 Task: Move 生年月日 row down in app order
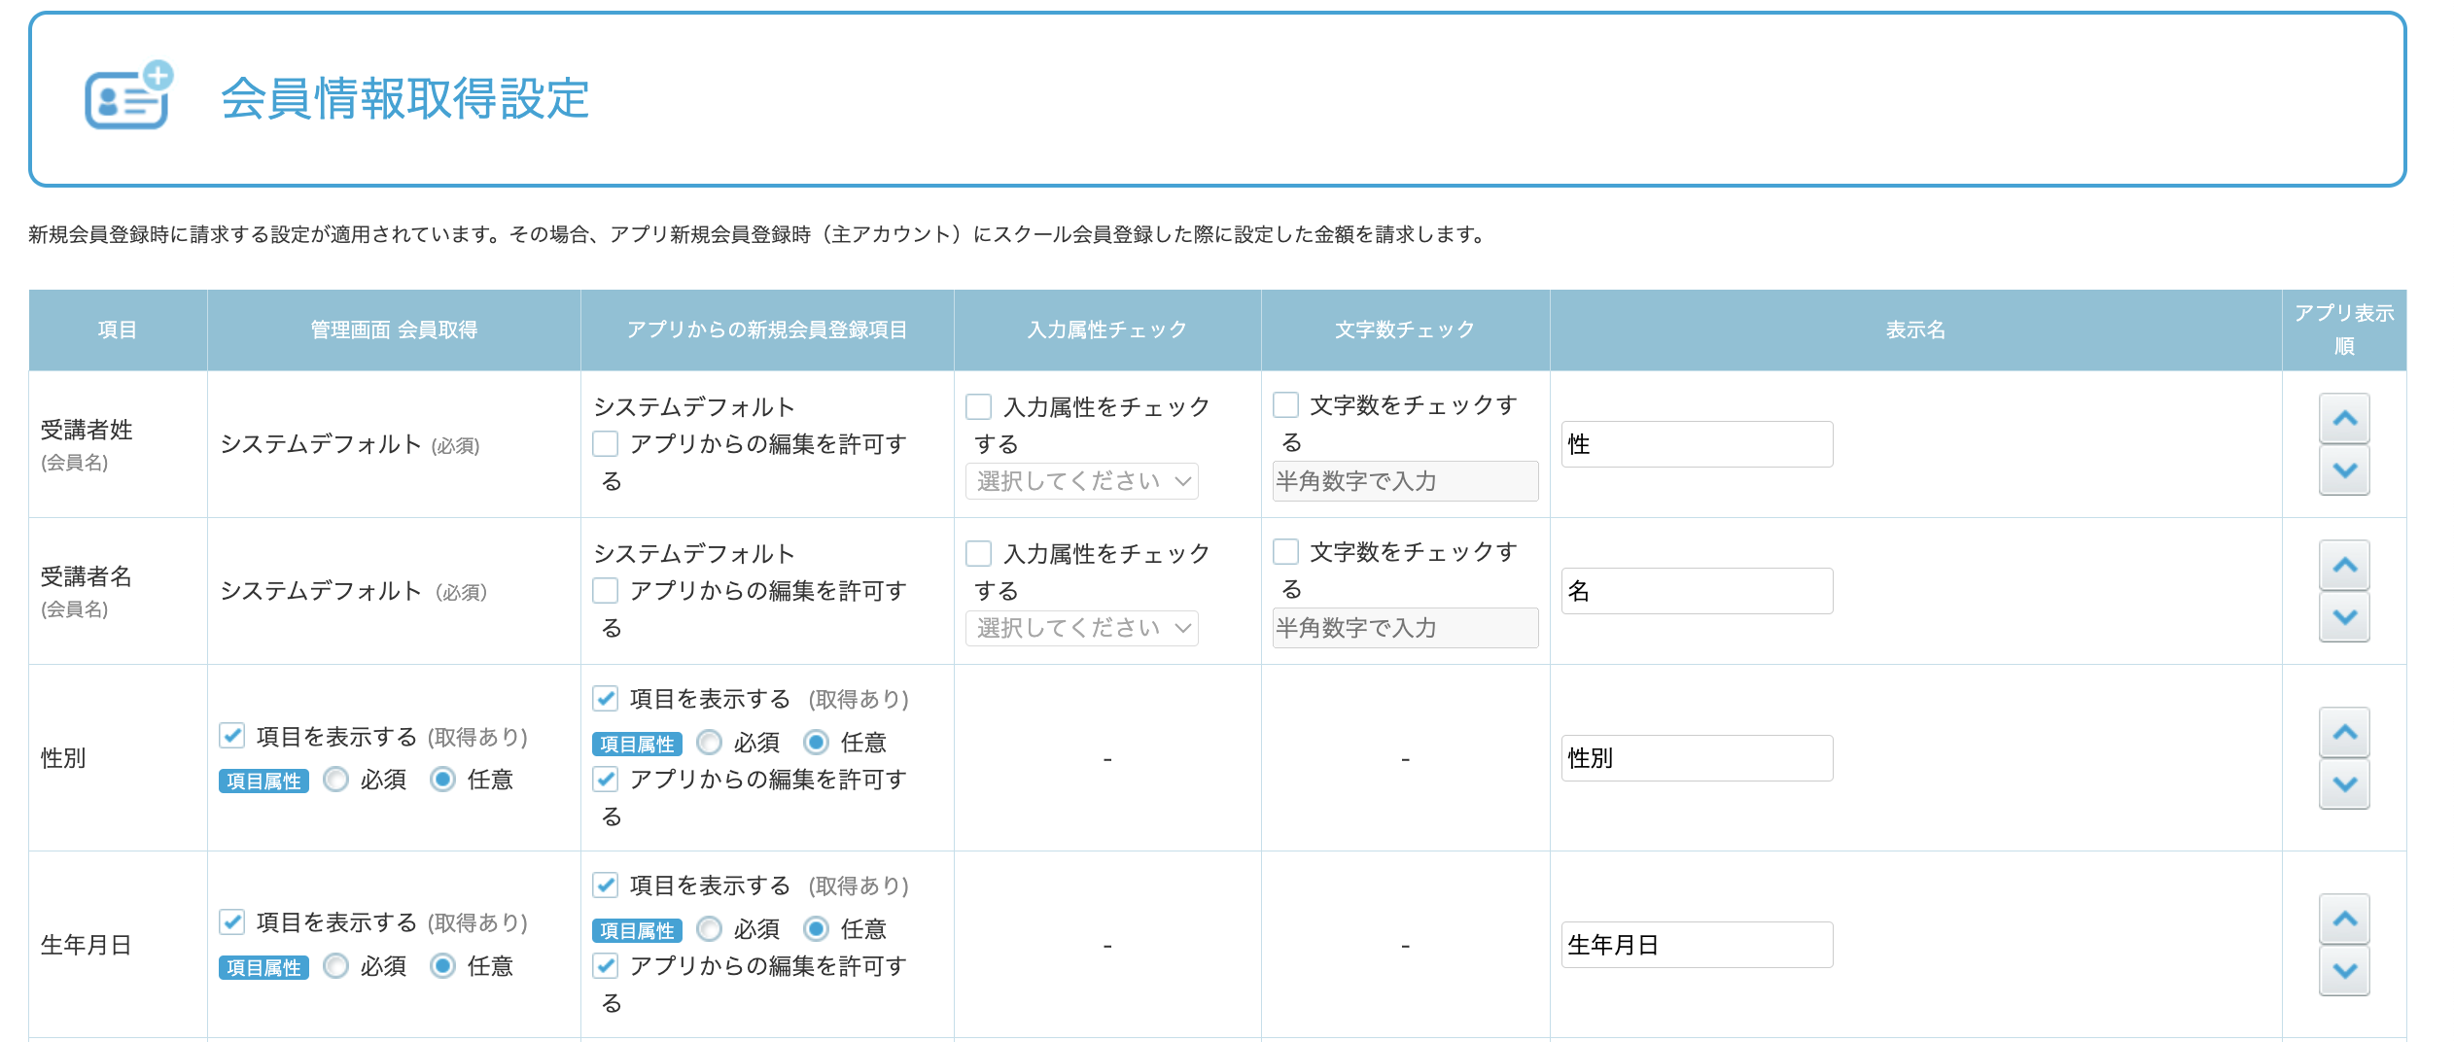2344,971
